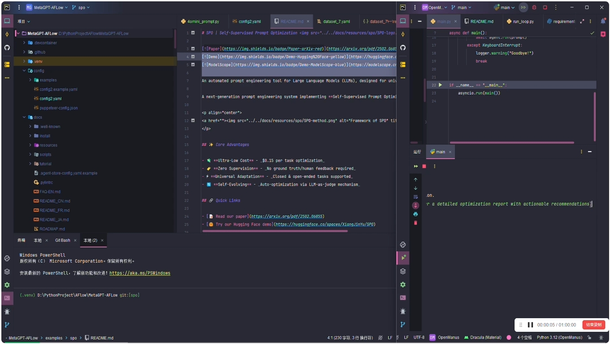
Task: Open the GitHub tool window in left sidebar
Action: click(7, 48)
